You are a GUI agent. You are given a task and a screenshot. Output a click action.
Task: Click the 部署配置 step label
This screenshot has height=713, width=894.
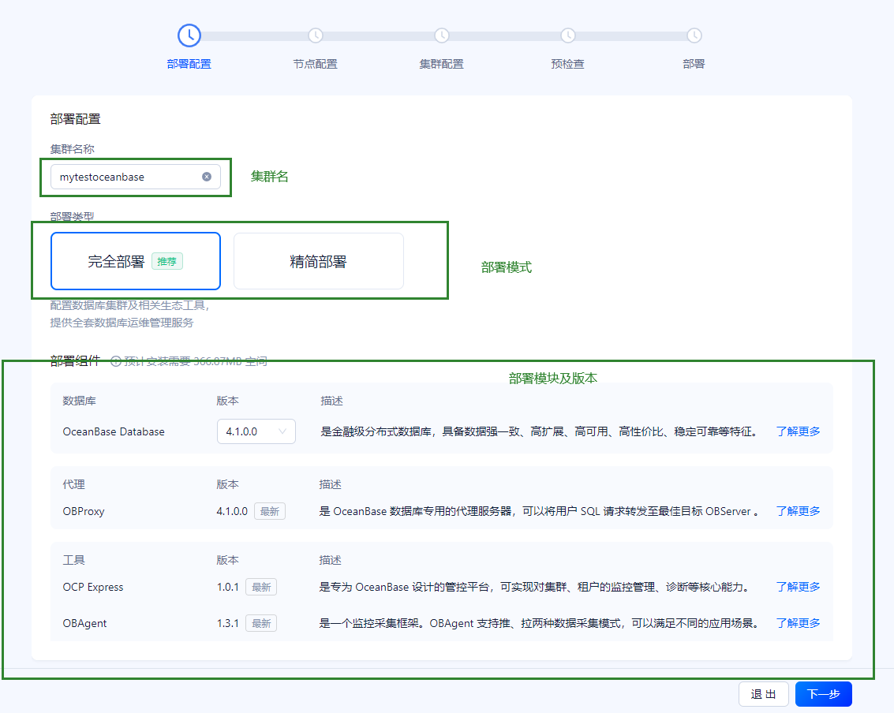[189, 64]
